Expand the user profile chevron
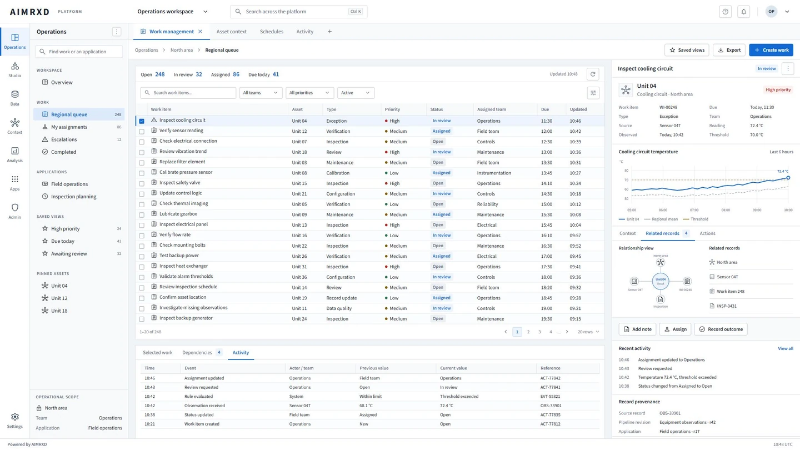Viewport: 800px width, 450px height. (787, 12)
